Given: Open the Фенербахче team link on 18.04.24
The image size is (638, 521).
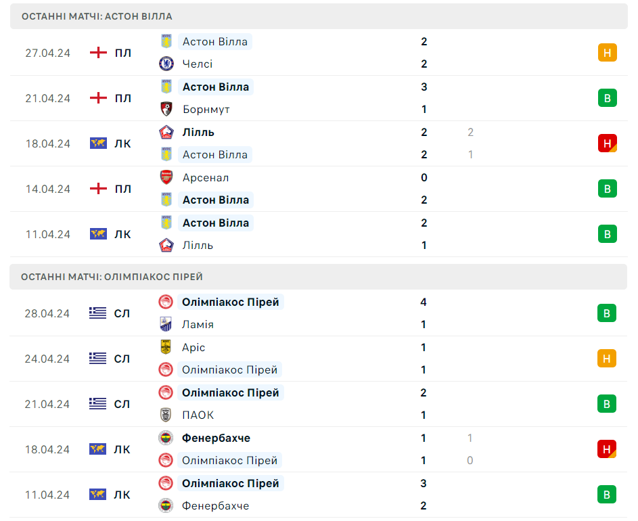Looking at the screenshot, I should pos(216,438).
